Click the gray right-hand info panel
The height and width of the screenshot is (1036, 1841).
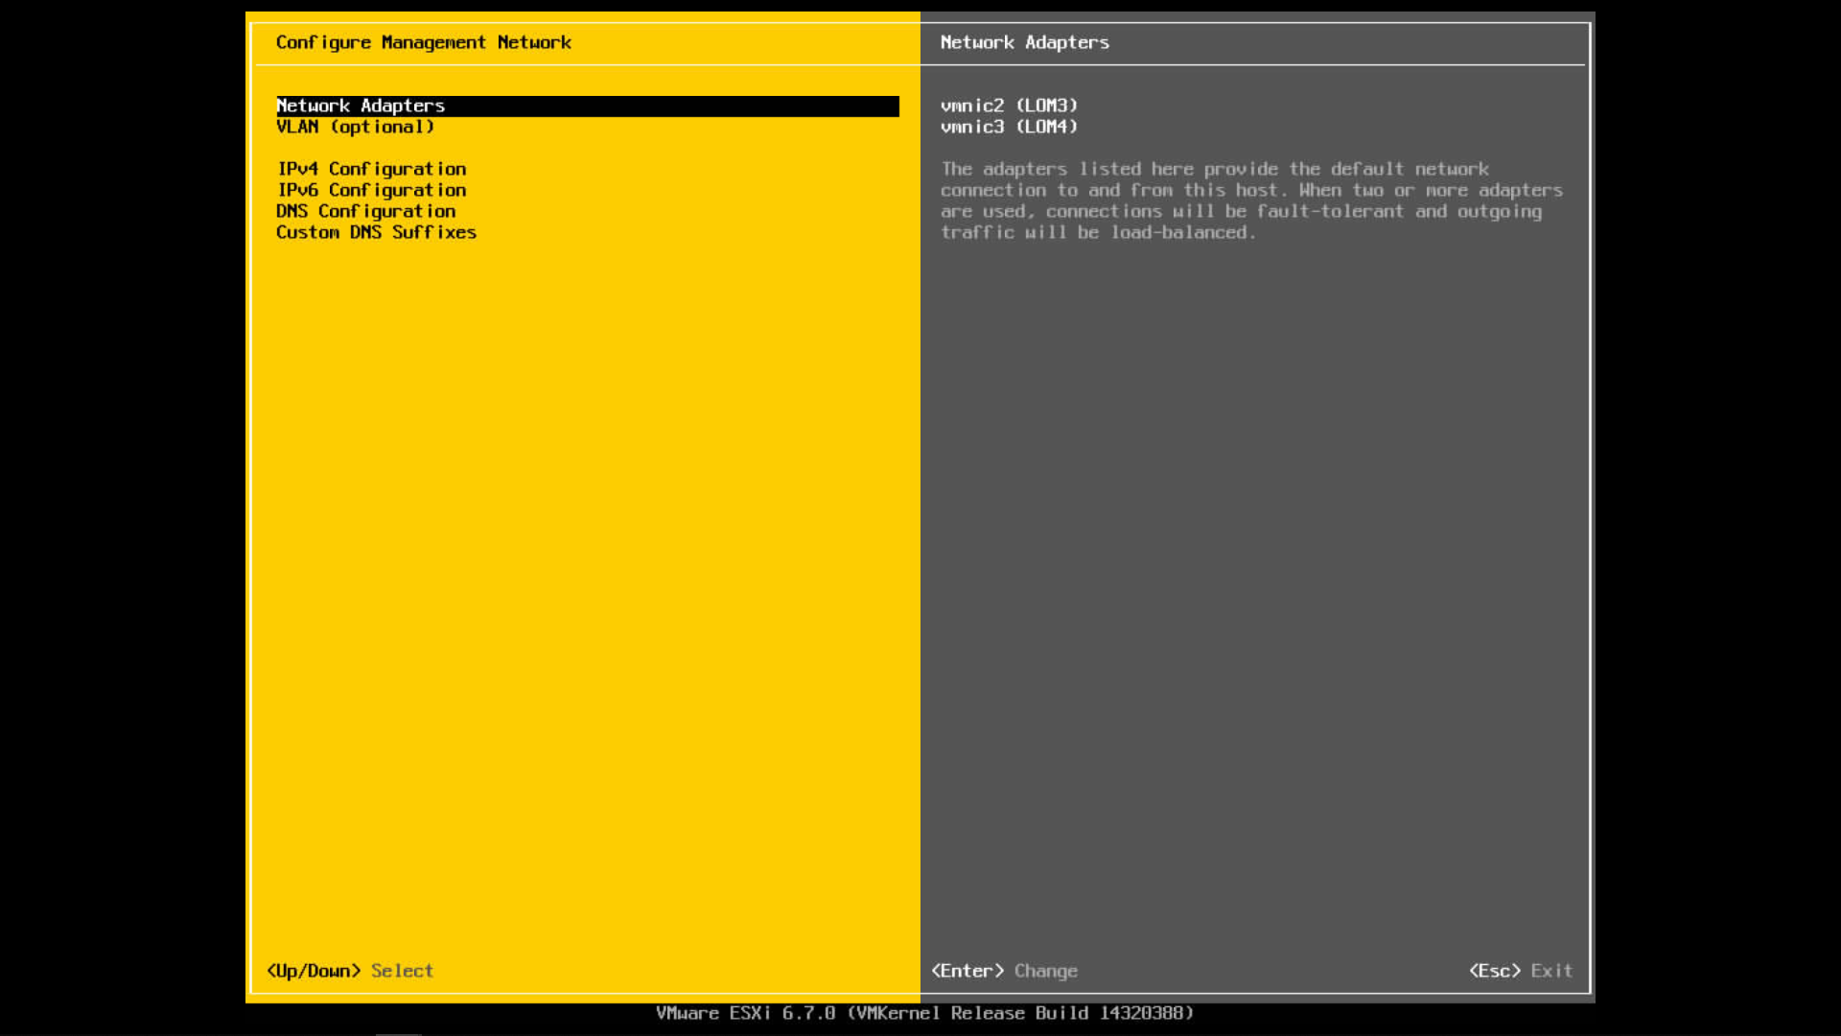pyautogui.click(x=1247, y=576)
